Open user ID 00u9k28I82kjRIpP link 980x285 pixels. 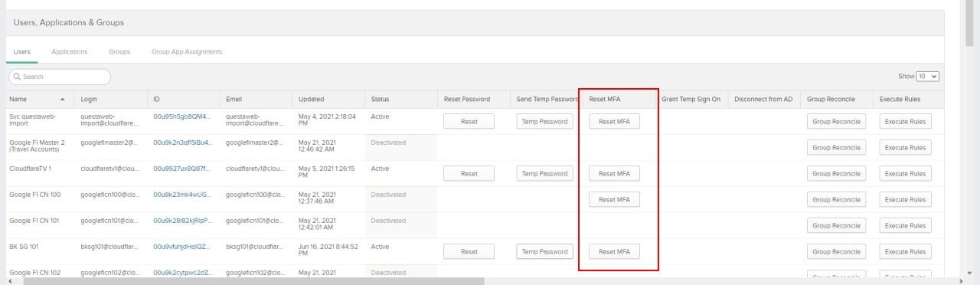coord(181,221)
